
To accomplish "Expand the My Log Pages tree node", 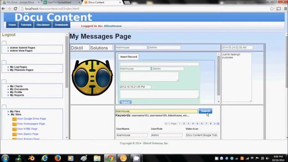I will 8,67.
